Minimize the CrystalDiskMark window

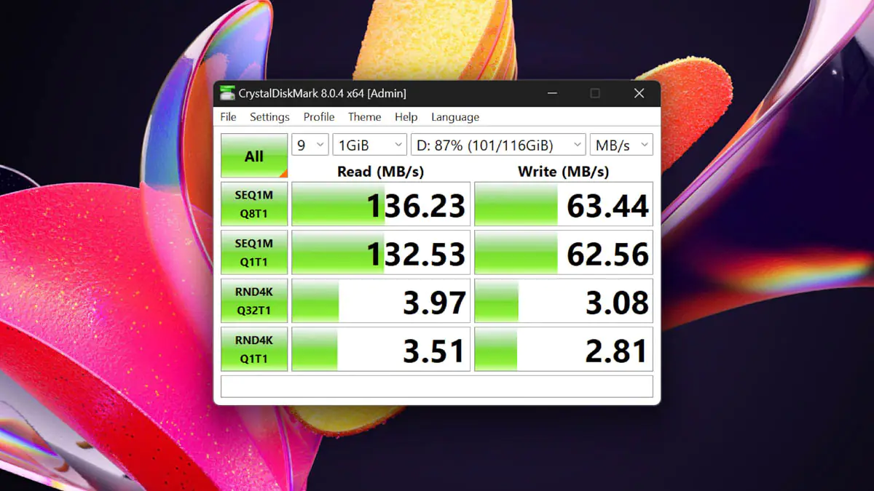551,93
